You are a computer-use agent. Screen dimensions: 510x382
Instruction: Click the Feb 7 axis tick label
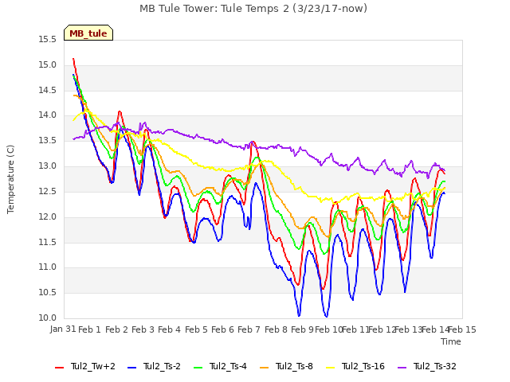click(x=249, y=329)
